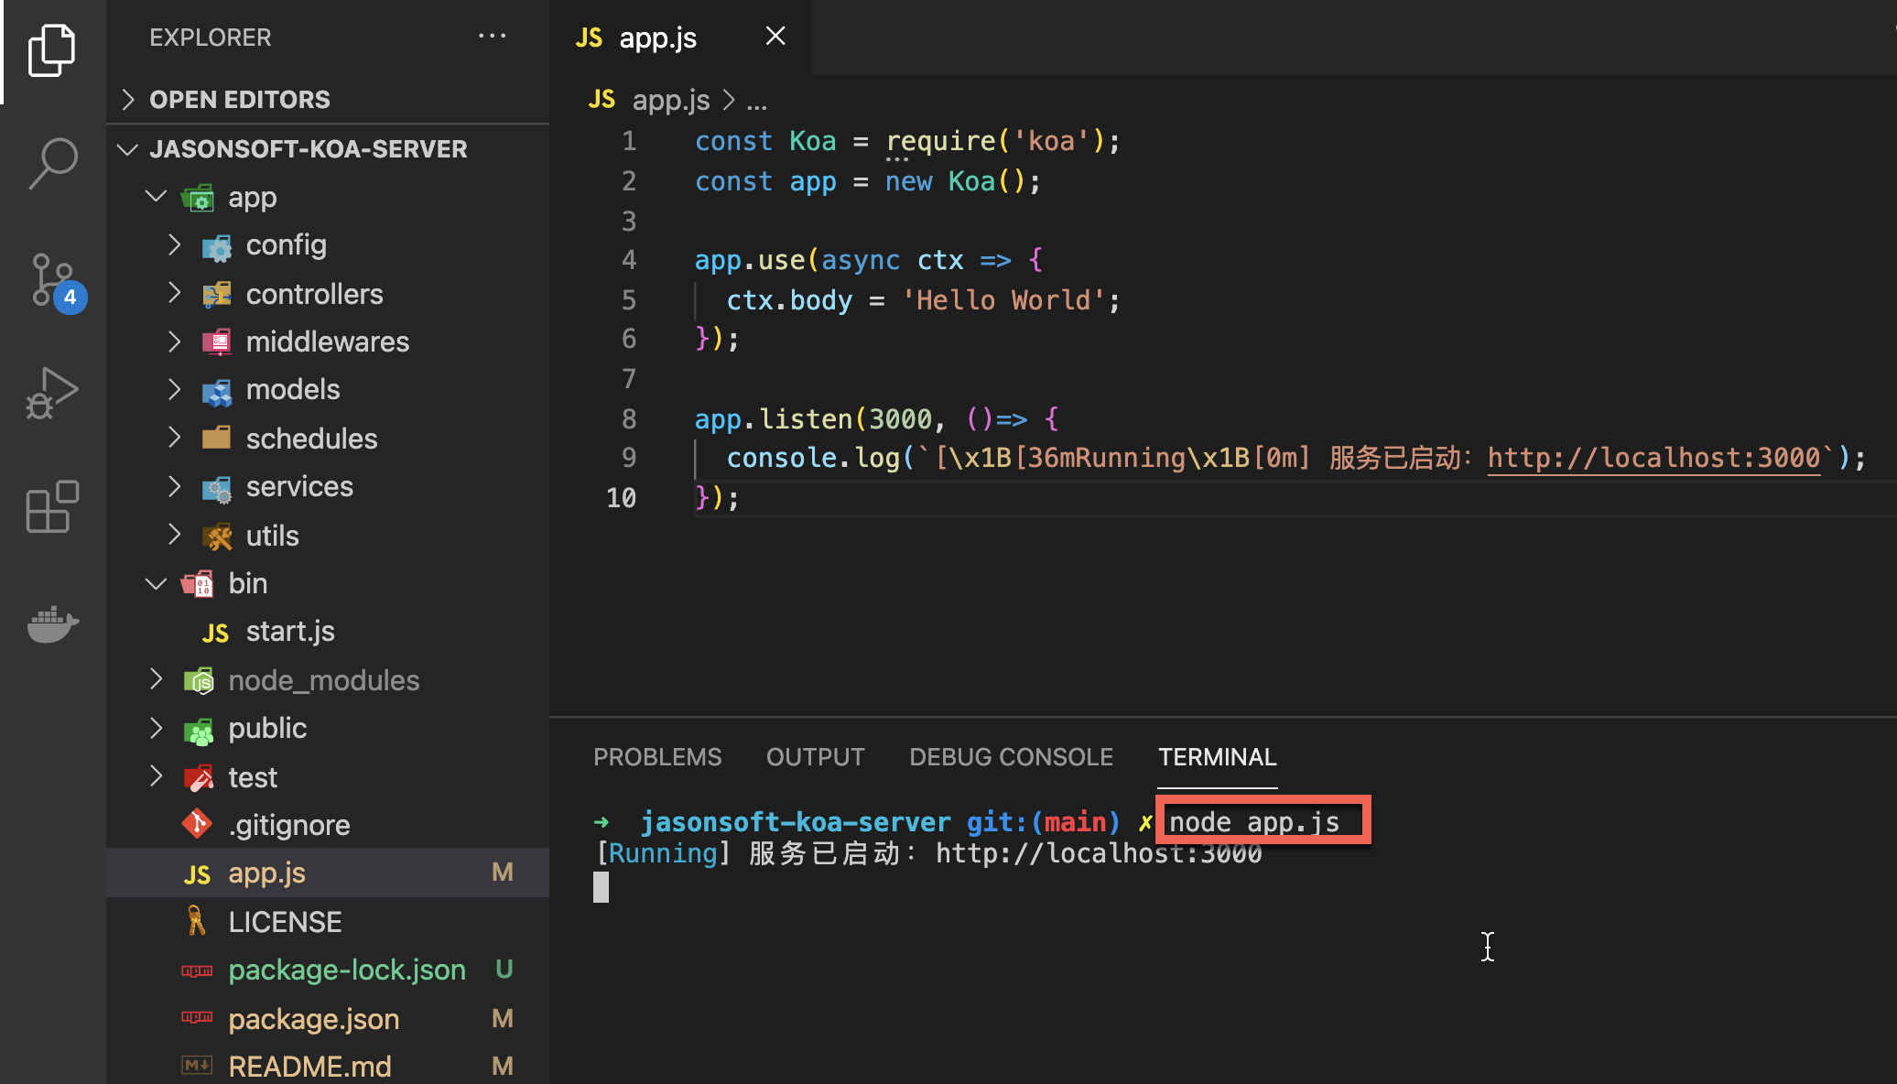This screenshot has width=1897, height=1084.
Task: Open the OUTPUT panel tab
Action: tap(815, 757)
